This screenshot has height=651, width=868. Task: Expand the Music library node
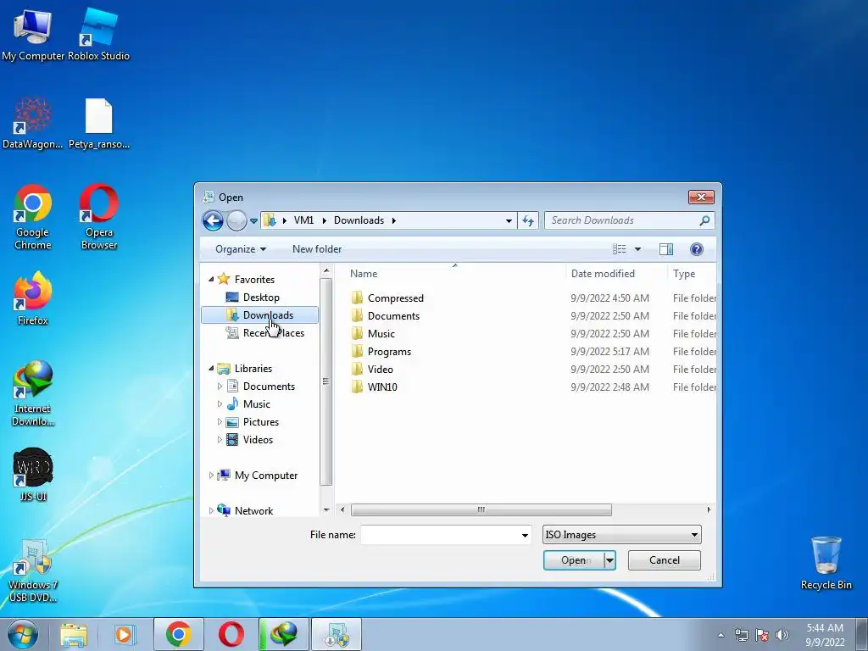click(x=220, y=403)
